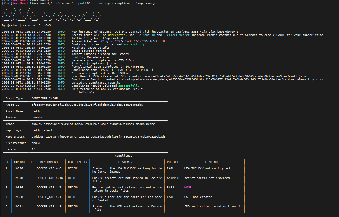Click the Asset Name value 'caddy'

click(x=36, y=111)
